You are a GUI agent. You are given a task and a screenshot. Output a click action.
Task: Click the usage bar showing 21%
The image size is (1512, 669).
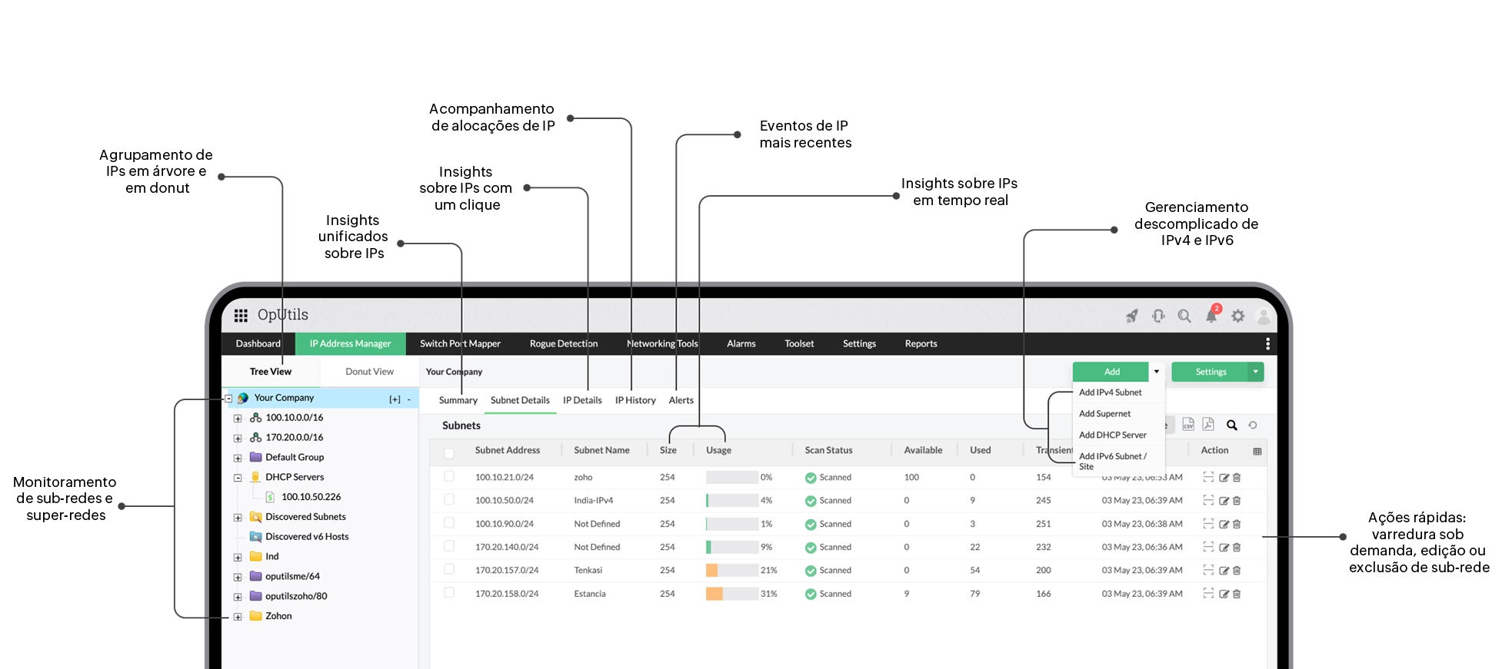pos(732,570)
